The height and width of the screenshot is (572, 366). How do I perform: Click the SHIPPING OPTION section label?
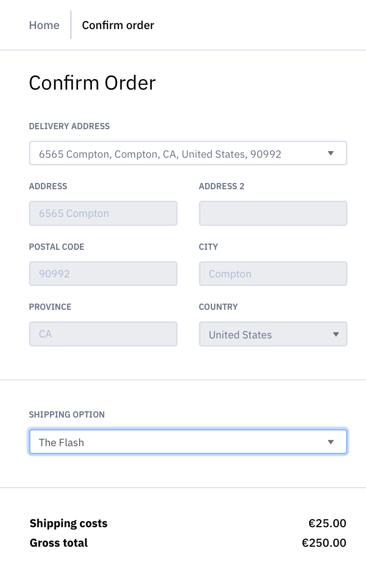pos(67,414)
